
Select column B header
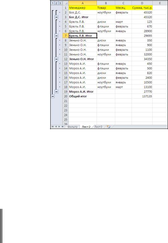pyautogui.click(x=106, y=3)
